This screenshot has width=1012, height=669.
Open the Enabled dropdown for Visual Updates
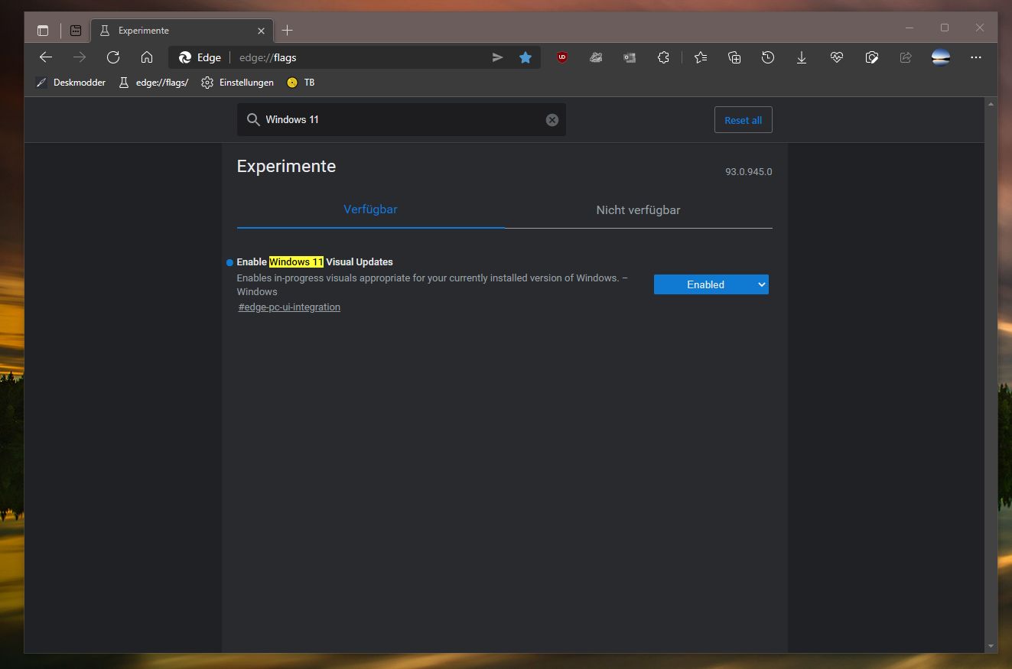coord(711,284)
